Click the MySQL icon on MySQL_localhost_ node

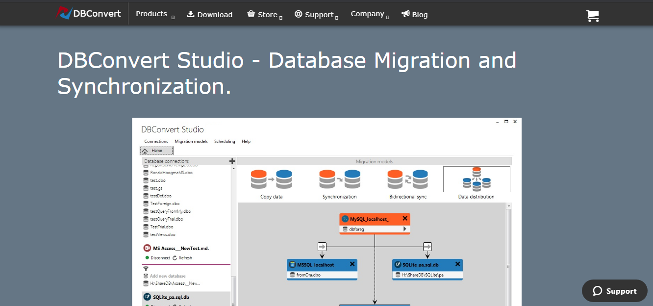coord(345,219)
